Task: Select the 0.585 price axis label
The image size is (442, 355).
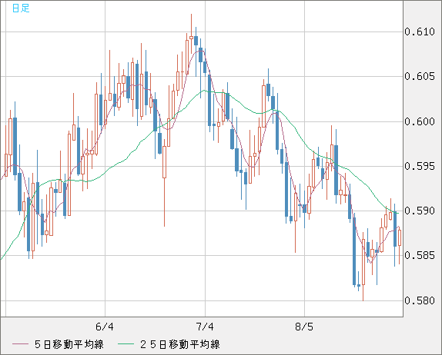Action: (420, 255)
